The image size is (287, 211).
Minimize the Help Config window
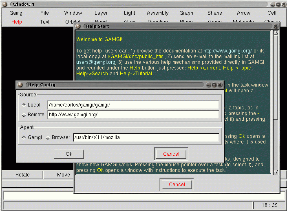coord(208,85)
